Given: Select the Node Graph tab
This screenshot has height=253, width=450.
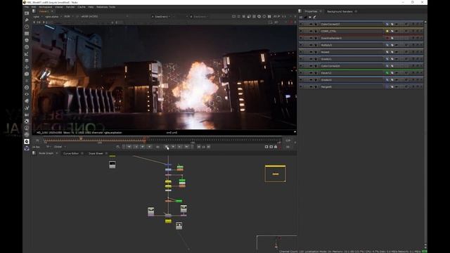Looking at the screenshot, I should [x=46, y=153].
